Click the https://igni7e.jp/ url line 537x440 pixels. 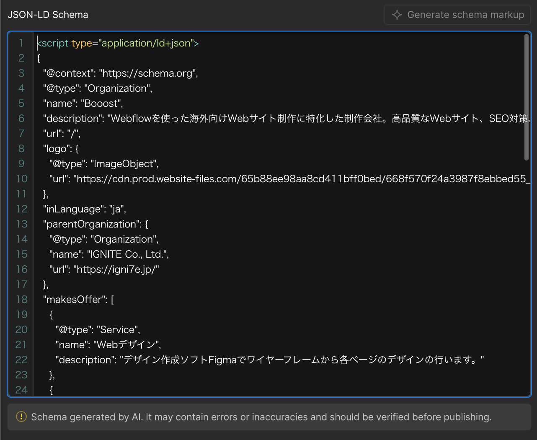coord(104,269)
